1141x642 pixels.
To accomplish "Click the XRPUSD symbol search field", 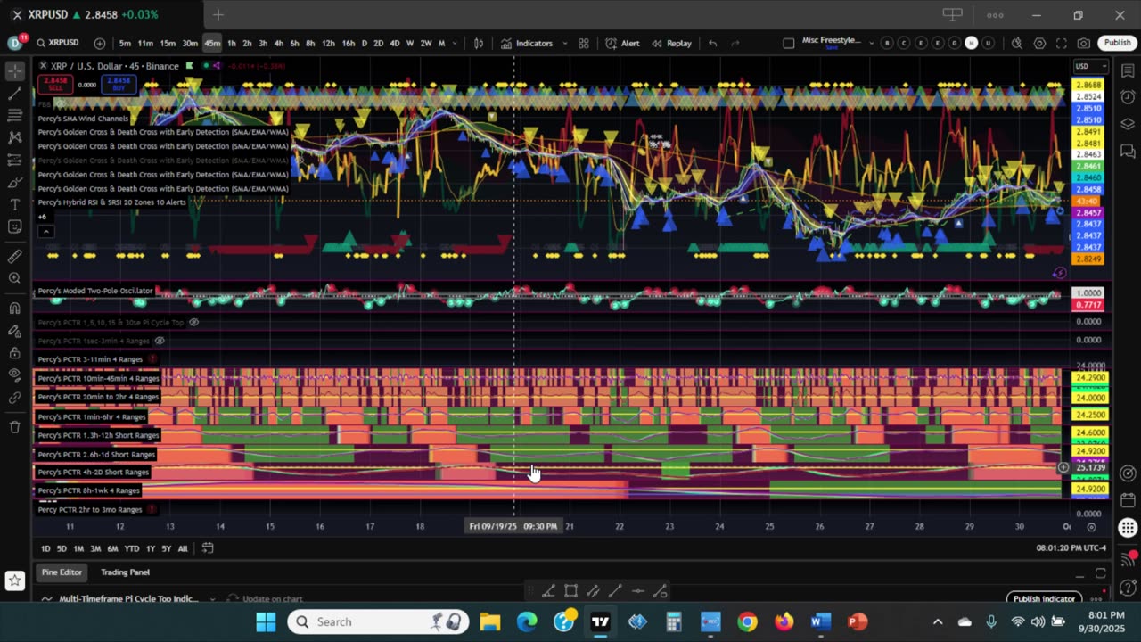I will click(x=57, y=43).
